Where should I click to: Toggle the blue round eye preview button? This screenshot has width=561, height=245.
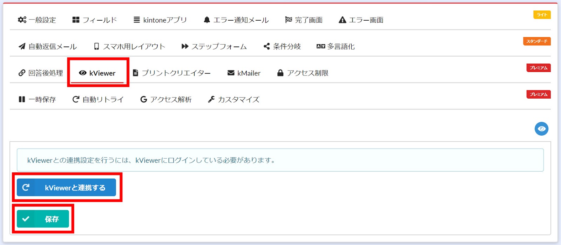pyautogui.click(x=541, y=129)
